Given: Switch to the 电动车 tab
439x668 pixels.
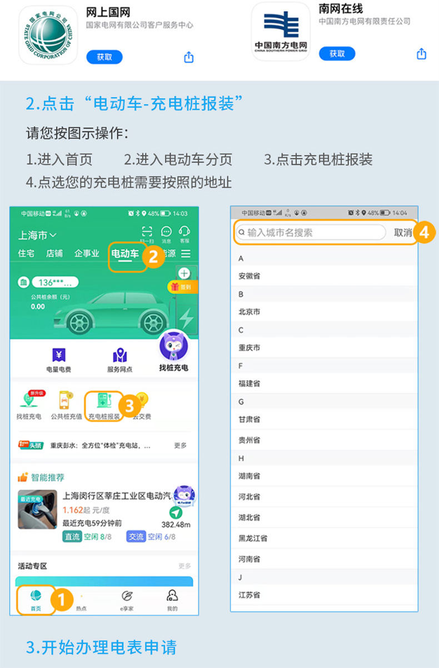Looking at the screenshot, I should pyautogui.click(x=125, y=254).
